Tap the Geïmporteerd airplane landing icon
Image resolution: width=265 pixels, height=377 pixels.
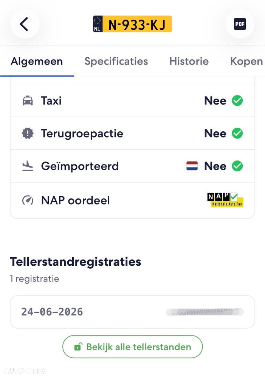click(x=28, y=166)
